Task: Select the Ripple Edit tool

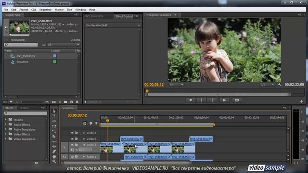Action: 54,121
